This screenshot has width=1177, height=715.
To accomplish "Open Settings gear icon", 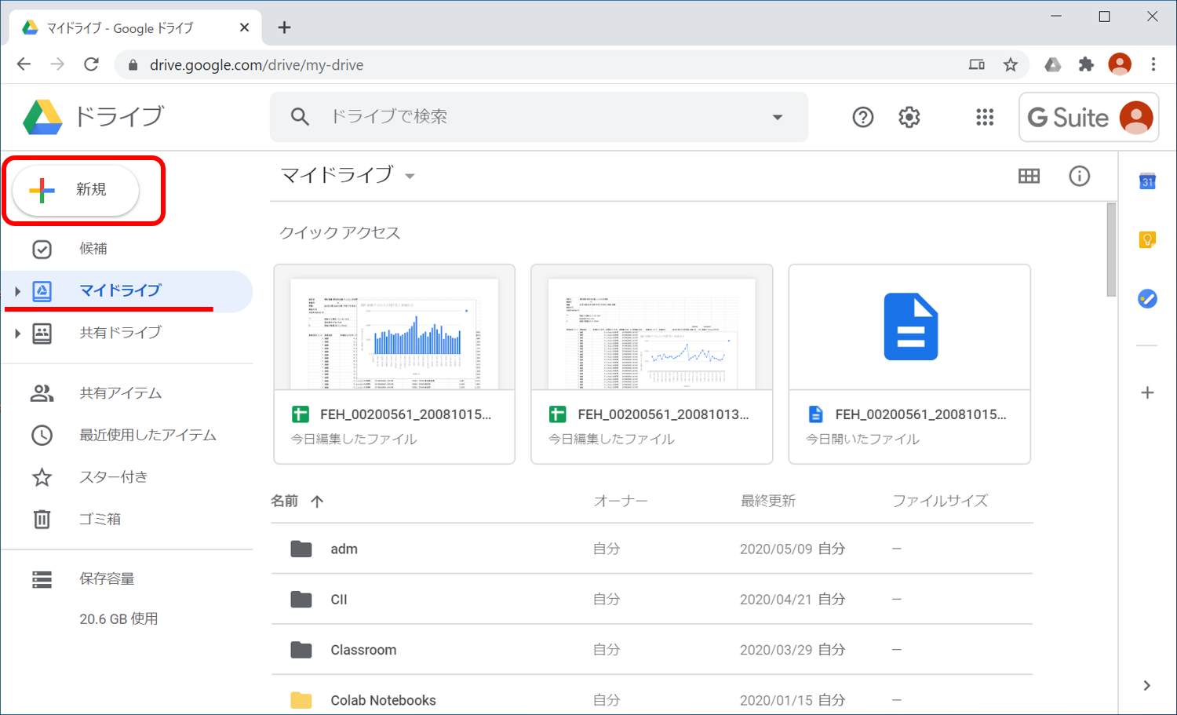I will click(909, 117).
